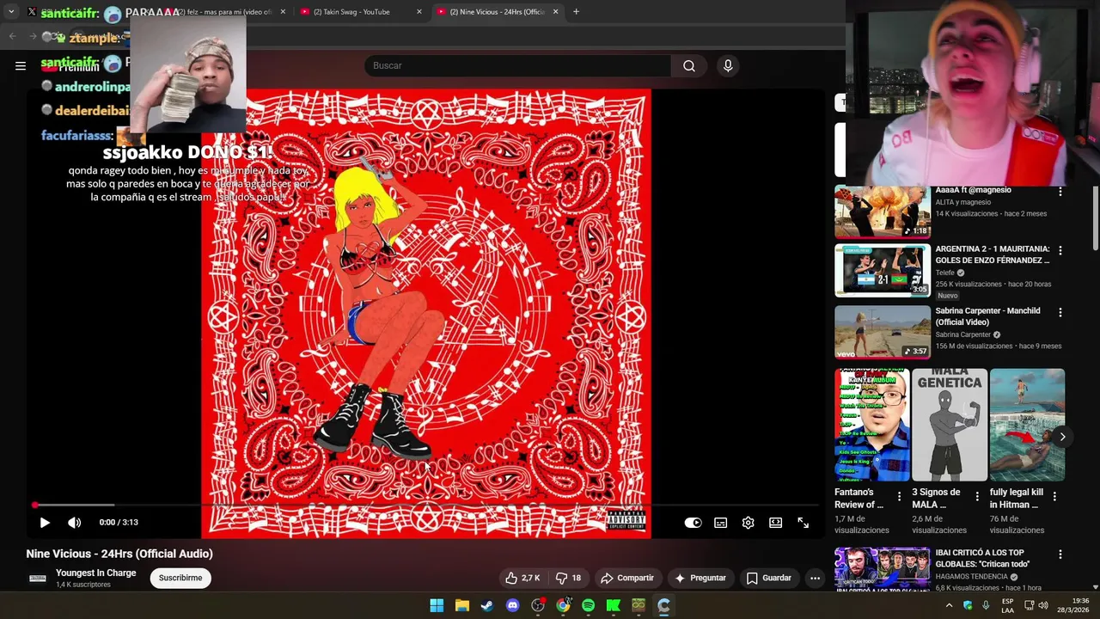Screen dimensions: 1100x619
Task: Open the 3 Signos de MALA short
Action: 950,425
